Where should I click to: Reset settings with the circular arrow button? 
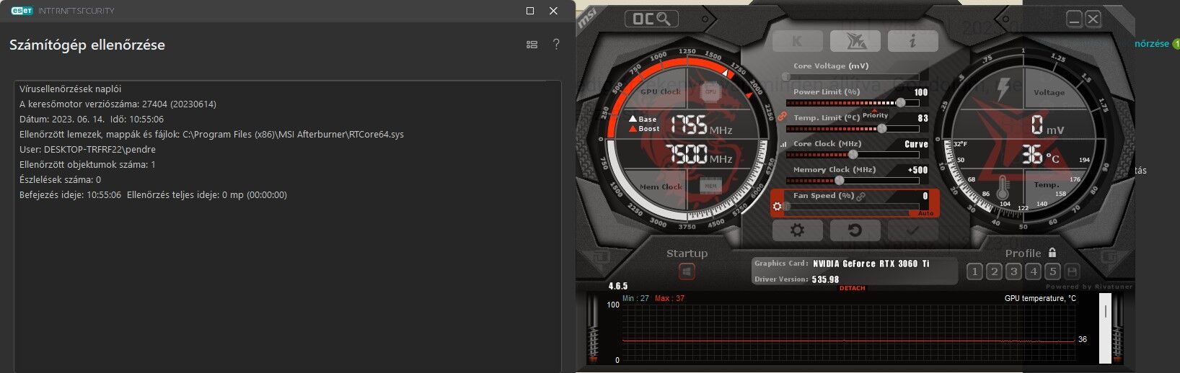click(x=855, y=230)
